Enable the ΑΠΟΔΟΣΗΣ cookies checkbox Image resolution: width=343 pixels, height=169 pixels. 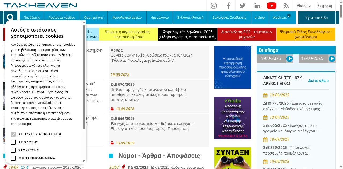point(13,142)
